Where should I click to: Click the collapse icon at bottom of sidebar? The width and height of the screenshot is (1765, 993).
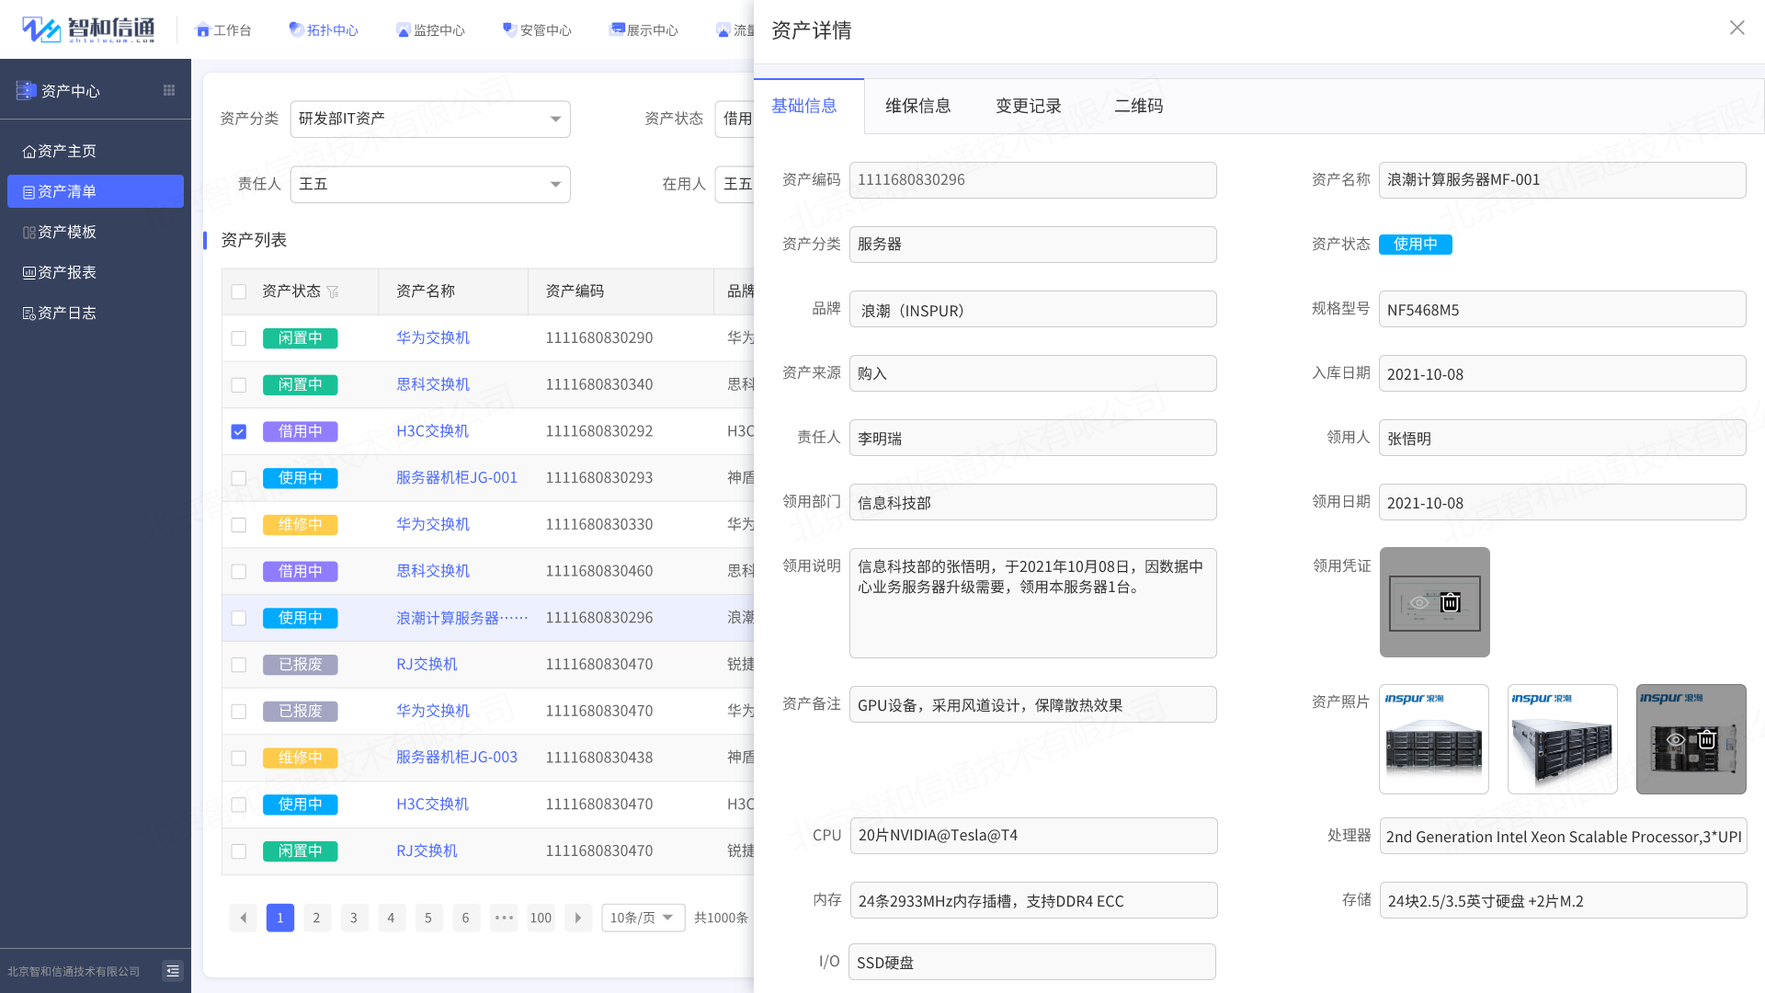click(x=172, y=970)
